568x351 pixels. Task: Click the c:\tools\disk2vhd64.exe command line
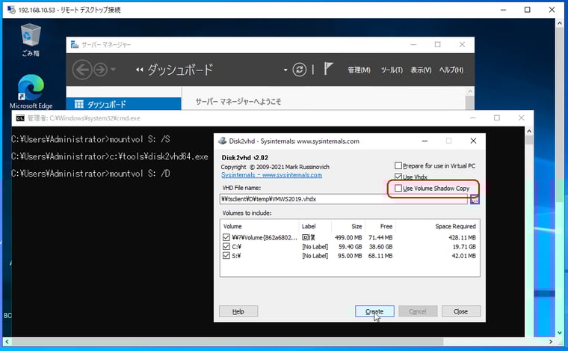tap(110, 156)
